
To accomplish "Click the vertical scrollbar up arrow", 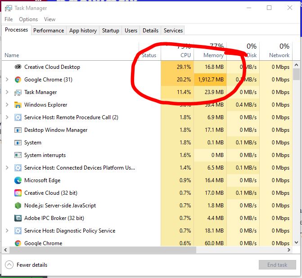I will (297, 65).
